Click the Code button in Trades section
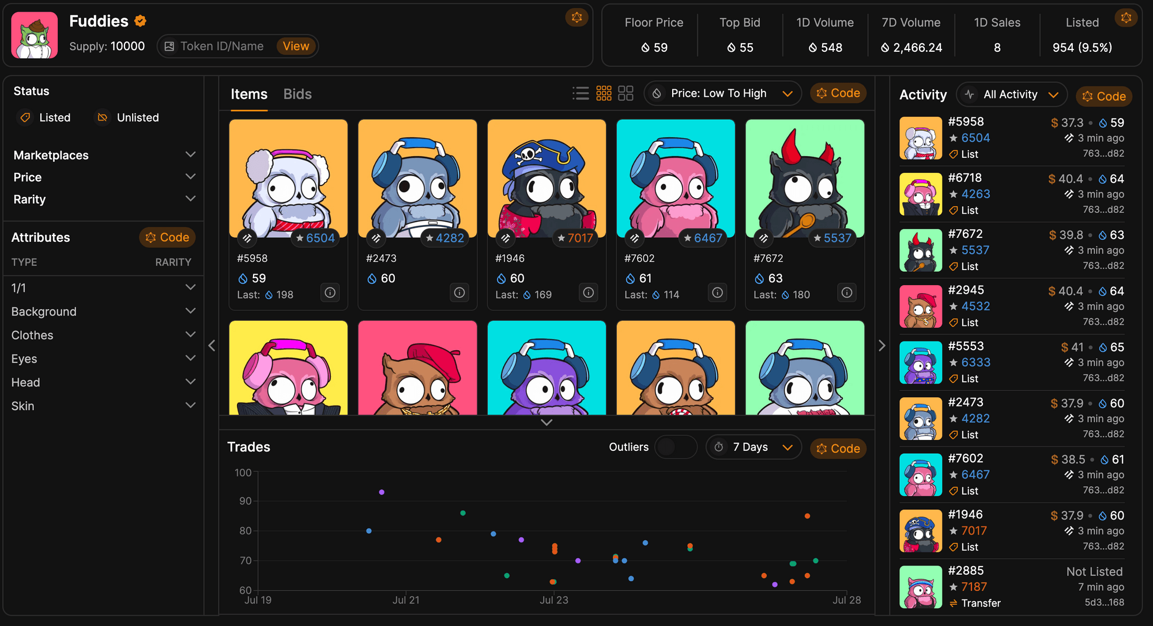The height and width of the screenshot is (626, 1153). [x=838, y=447]
